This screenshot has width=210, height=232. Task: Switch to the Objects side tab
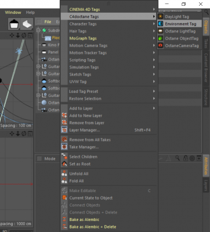pyautogui.click(x=206, y=27)
